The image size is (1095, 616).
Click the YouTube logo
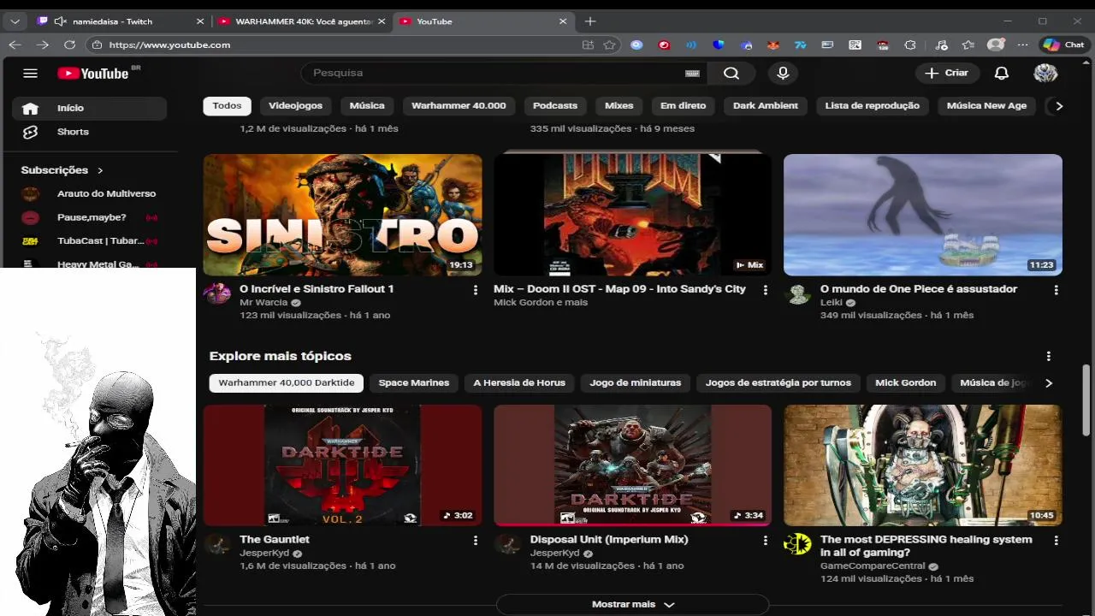coord(93,74)
